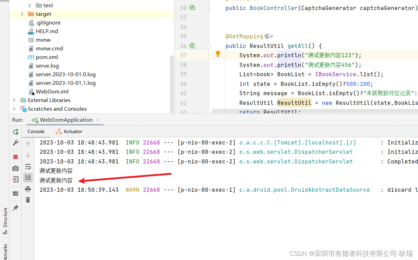Expand Scratches and Consoles node

point(14,109)
